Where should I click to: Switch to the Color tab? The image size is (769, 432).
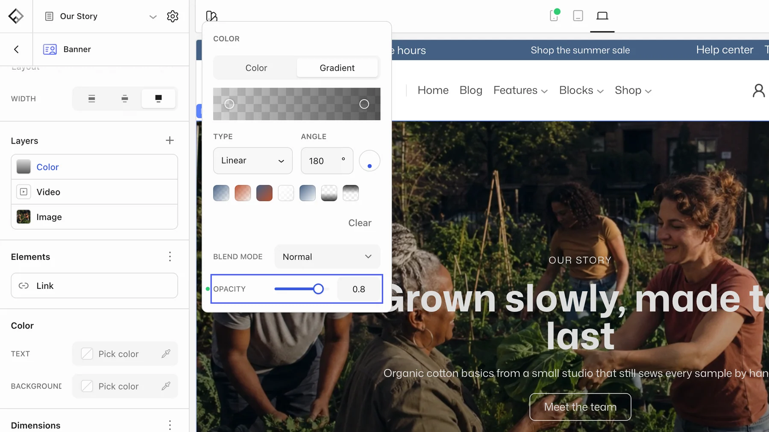point(256,68)
